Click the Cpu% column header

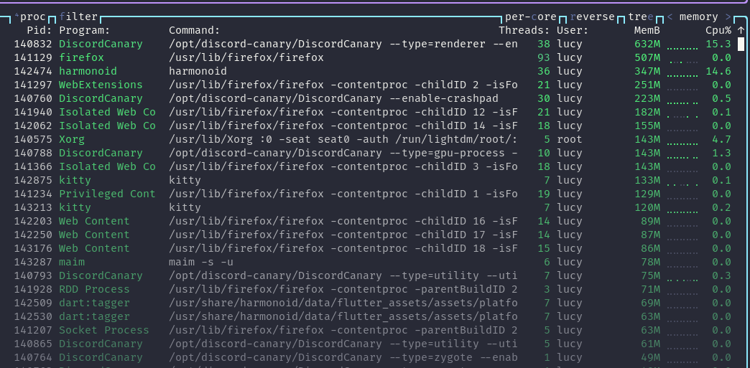click(718, 31)
